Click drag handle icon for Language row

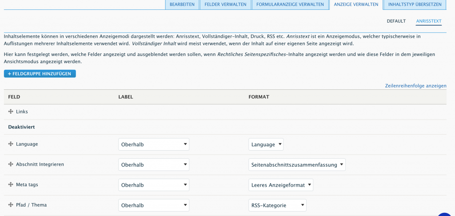tap(11, 144)
